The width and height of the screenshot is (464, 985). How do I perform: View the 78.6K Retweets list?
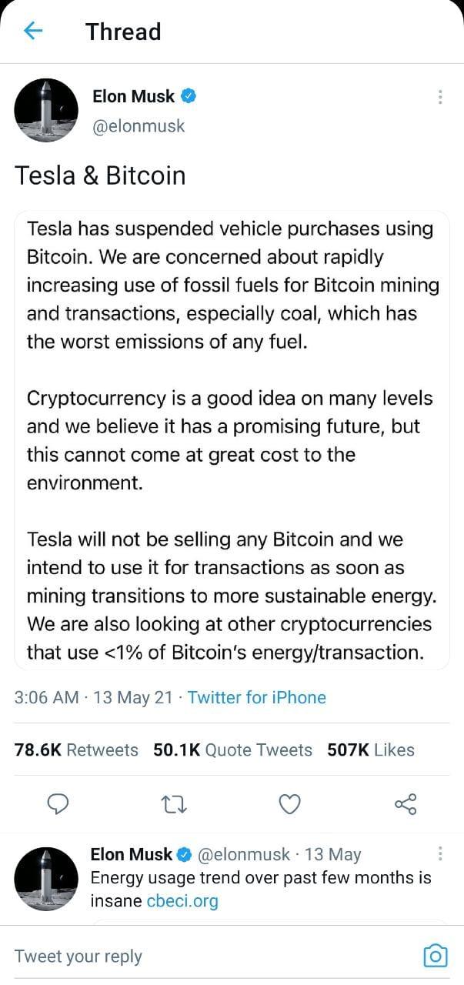pyautogui.click(x=76, y=750)
